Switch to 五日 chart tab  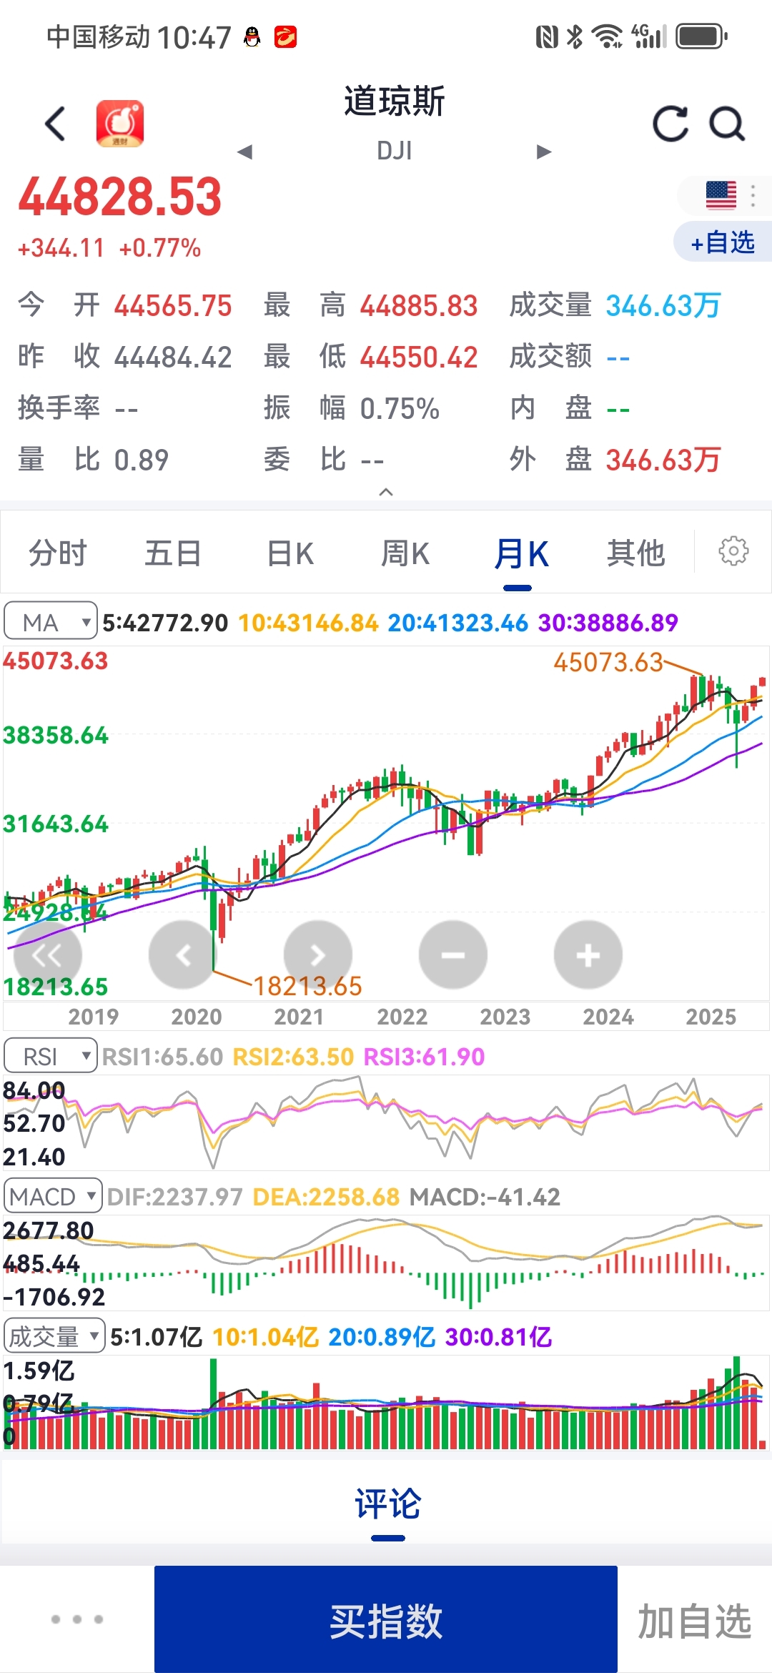173,553
